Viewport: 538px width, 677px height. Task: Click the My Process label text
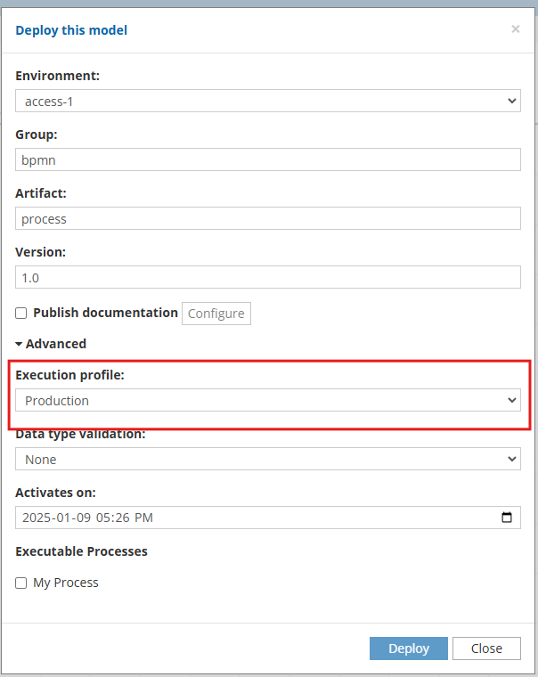click(66, 583)
